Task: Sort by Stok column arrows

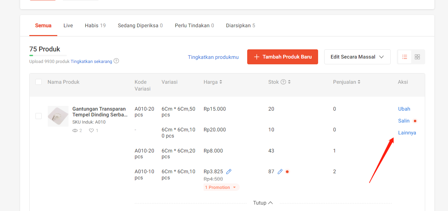Action: point(289,82)
